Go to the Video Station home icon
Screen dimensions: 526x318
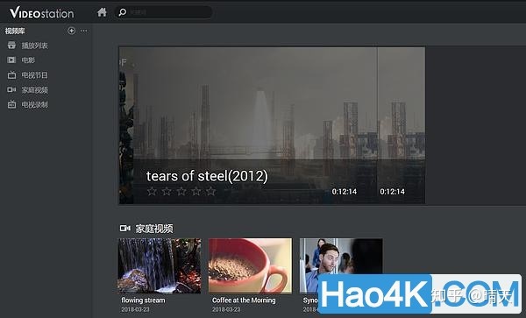coord(102,12)
